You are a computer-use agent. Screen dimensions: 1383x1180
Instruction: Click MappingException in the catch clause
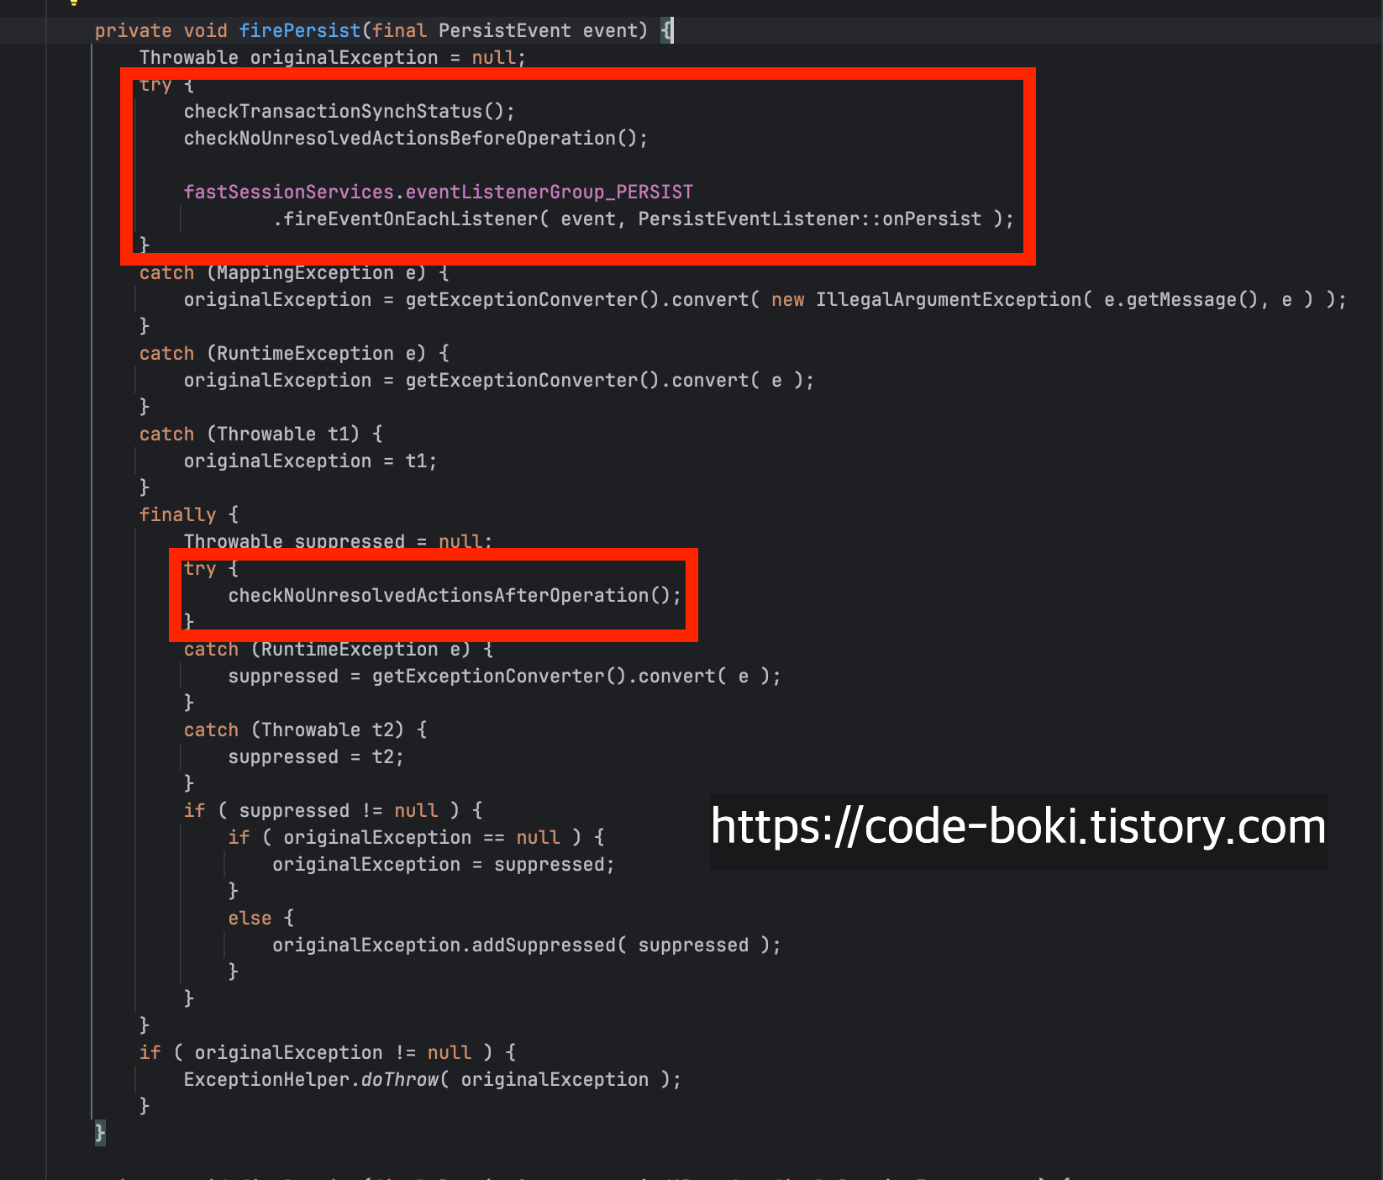(x=305, y=272)
